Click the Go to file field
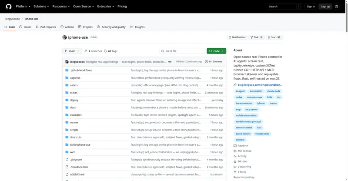 [x=182, y=51]
